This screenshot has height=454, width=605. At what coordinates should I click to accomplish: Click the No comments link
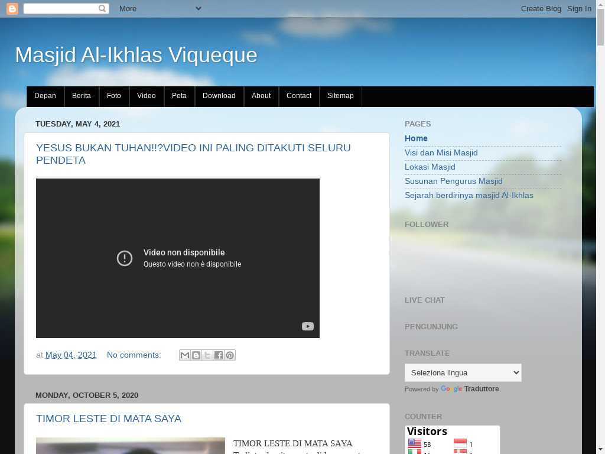134,355
